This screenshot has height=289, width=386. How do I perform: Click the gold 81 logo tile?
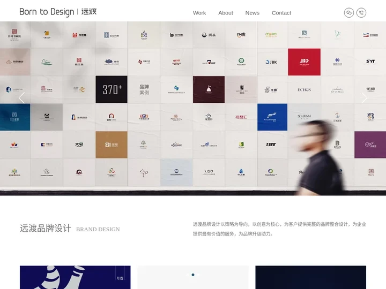click(x=112, y=144)
